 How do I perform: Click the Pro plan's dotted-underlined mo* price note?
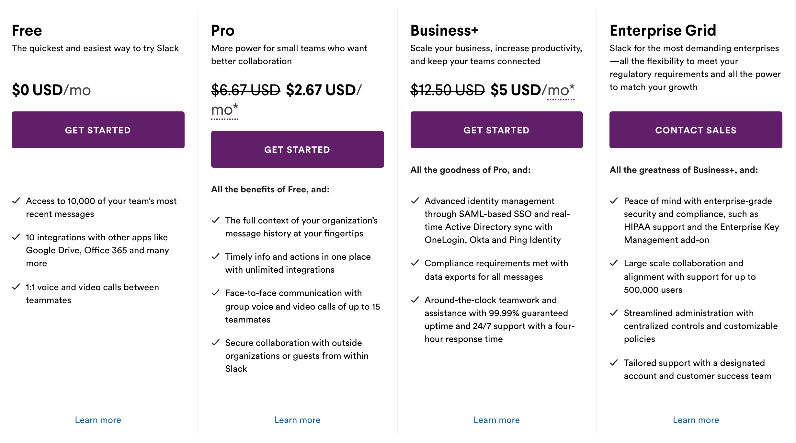point(225,110)
